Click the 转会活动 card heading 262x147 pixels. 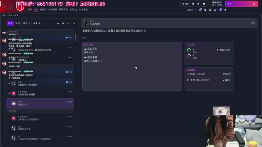(x=191, y=45)
